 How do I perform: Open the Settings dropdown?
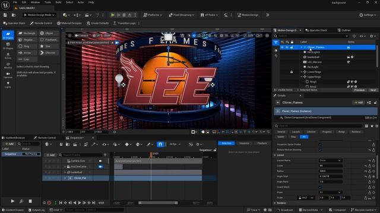pos(368,15)
